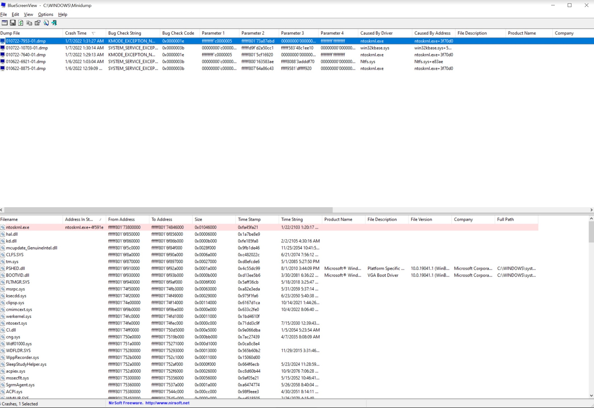Open the Help menu

pos(63,14)
